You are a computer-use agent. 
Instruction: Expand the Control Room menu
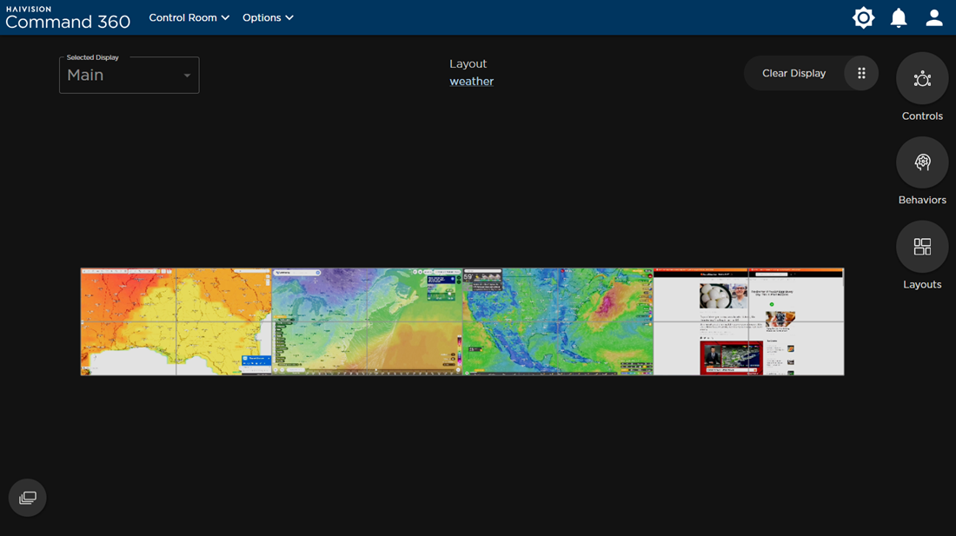point(189,17)
